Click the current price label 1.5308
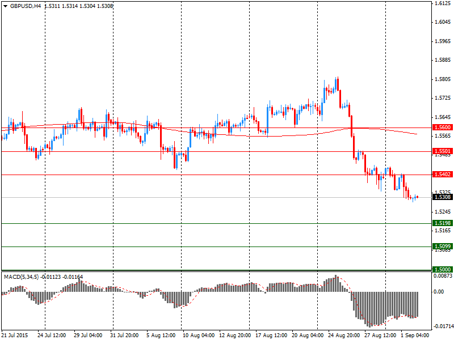Screen dimensions: 454x340 pos(443,197)
